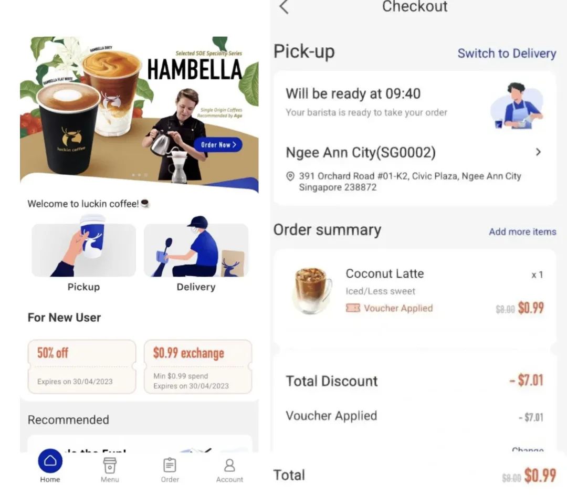
Task: Select the $0.99 exchange voucher
Action: click(198, 366)
